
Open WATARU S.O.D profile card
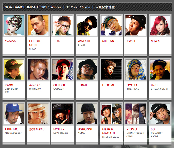[87, 35]
